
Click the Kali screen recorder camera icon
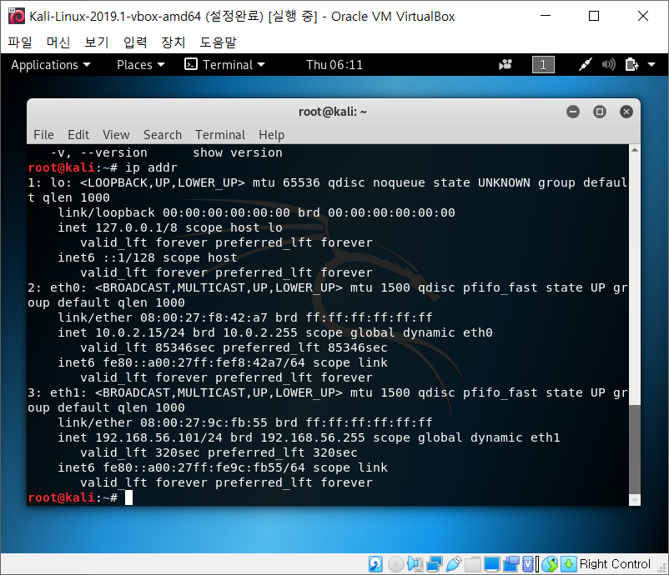pos(506,65)
